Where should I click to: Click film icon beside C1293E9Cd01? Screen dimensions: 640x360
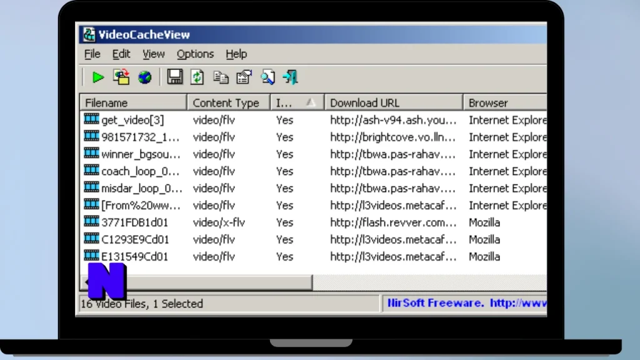point(91,238)
